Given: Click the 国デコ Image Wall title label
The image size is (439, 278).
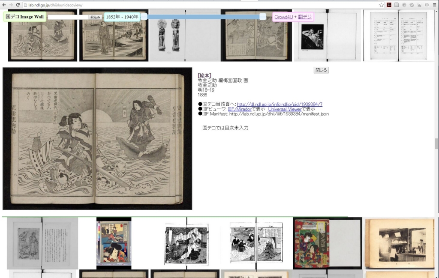Looking at the screenshot, I should pyautogui.click(x=24, y=17).
